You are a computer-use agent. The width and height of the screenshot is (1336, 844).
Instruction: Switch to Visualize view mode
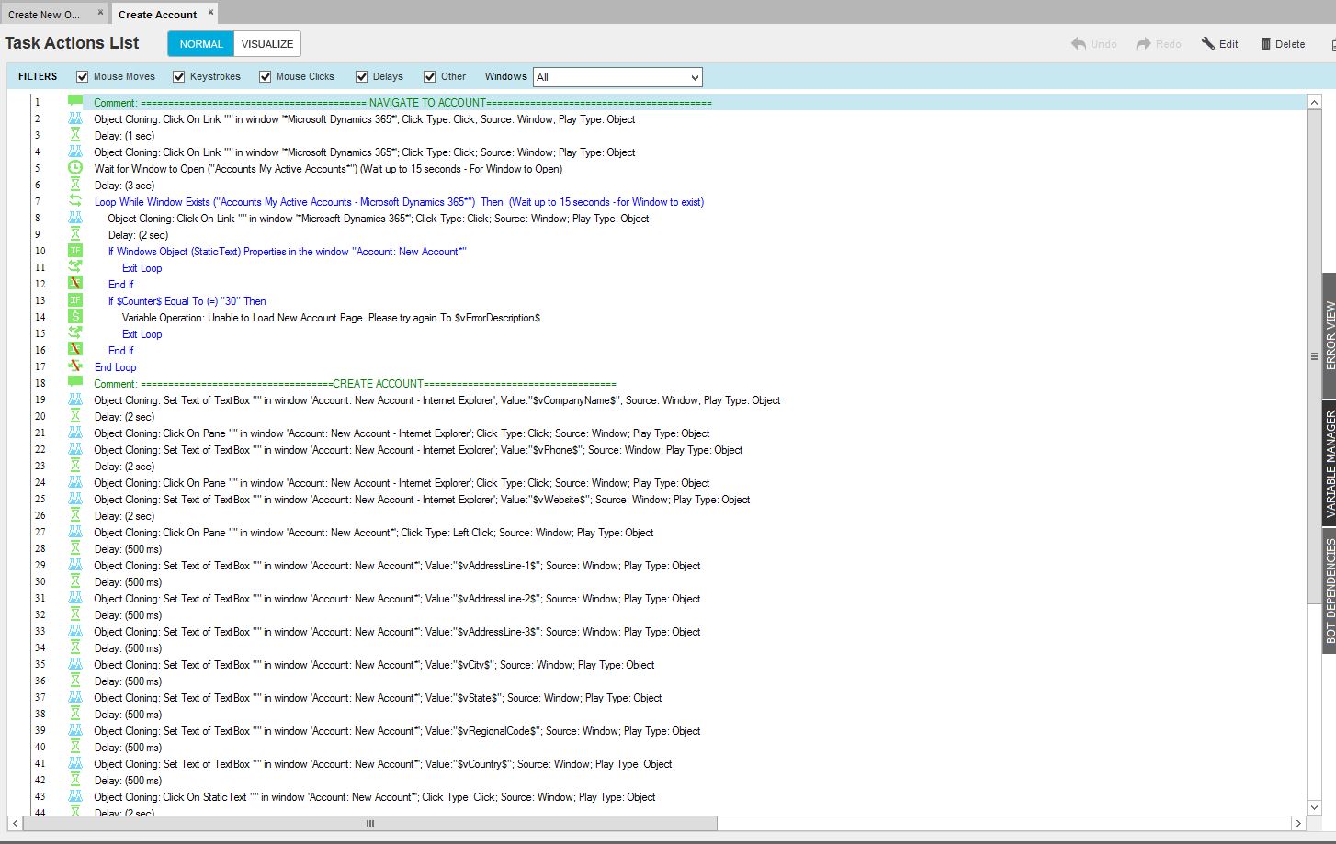(x=266, y=44)
